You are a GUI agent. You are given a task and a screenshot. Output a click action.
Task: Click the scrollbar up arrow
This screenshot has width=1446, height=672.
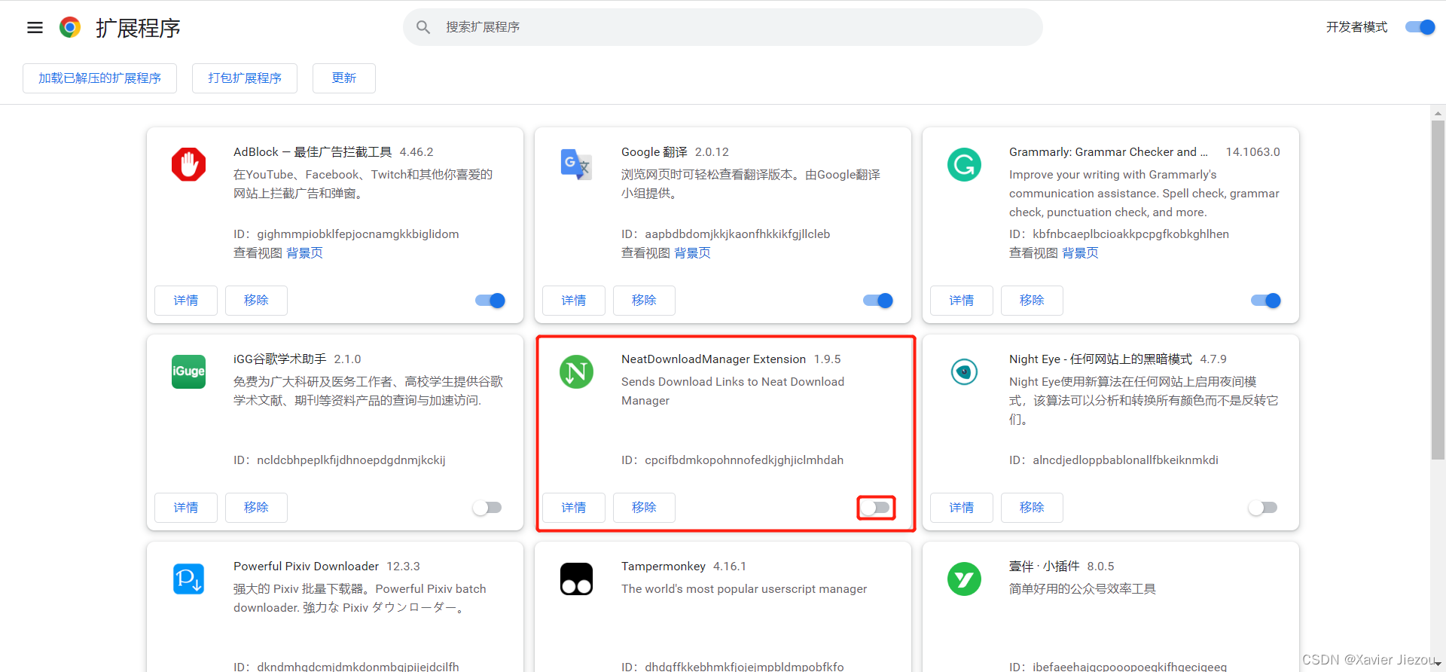pyautogui.click(x=1438, y=113)
